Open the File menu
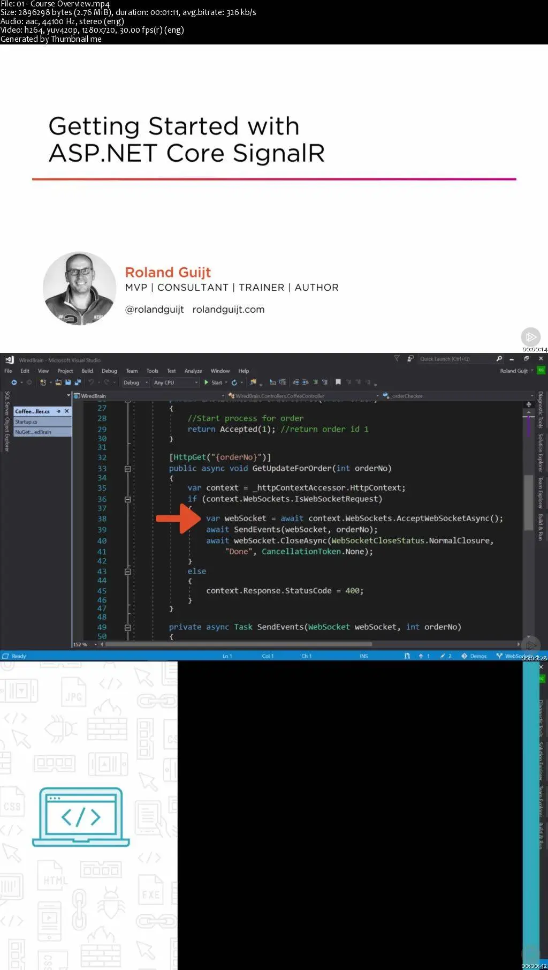 point(8,371)
